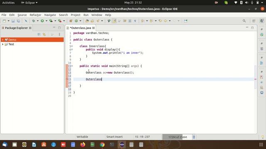Click the error marker on line 15
266x149 pixels.
click(x=67, y=79)
